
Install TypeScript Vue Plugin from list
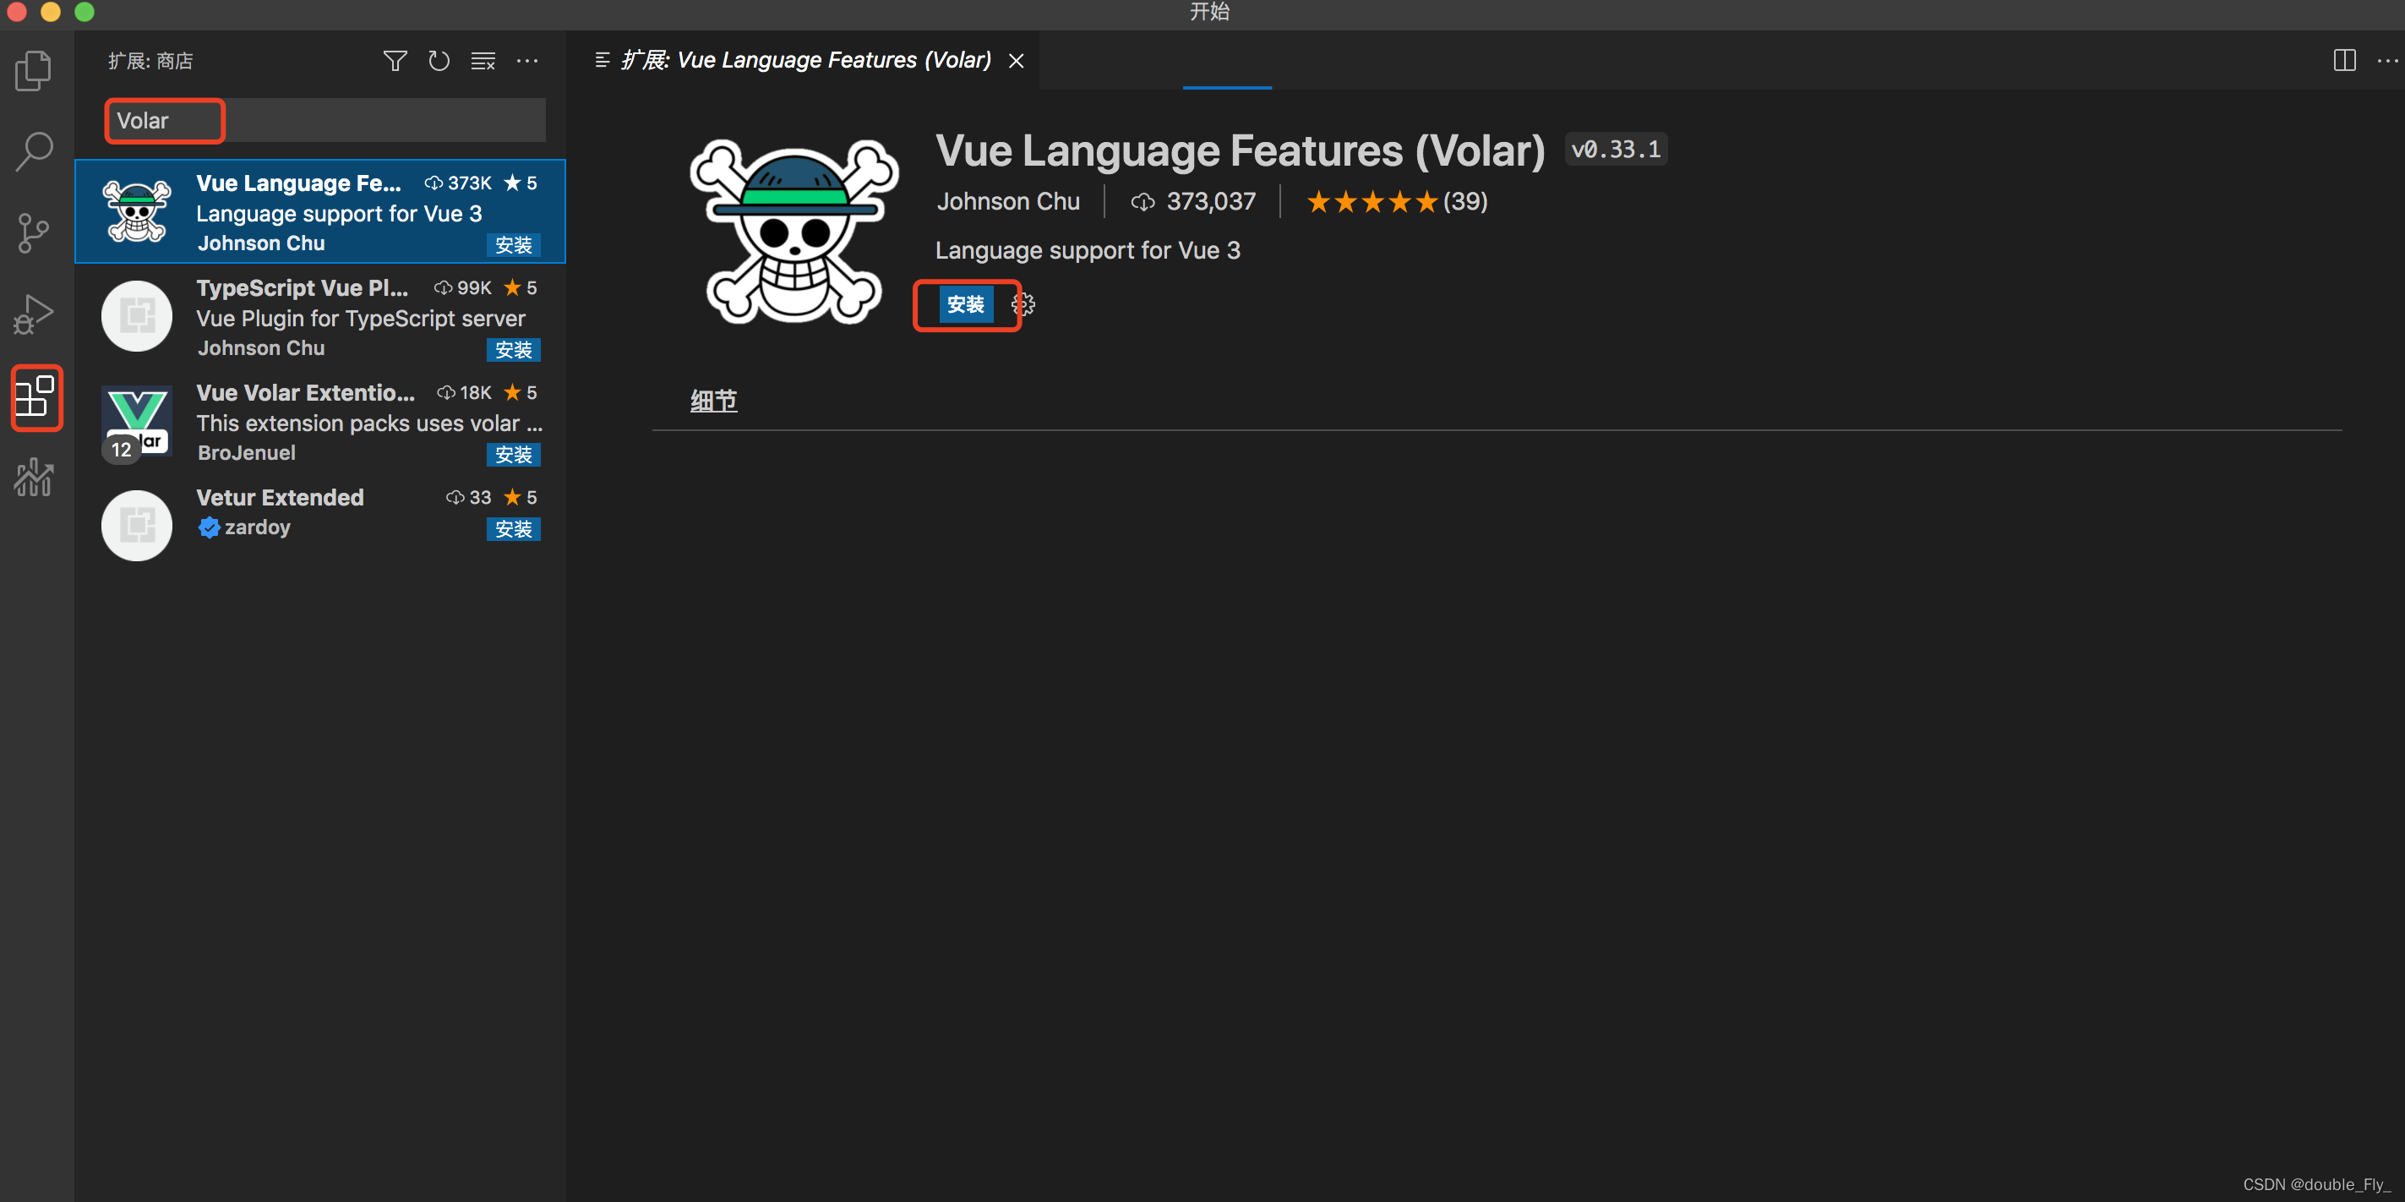(x=514, y=349)
